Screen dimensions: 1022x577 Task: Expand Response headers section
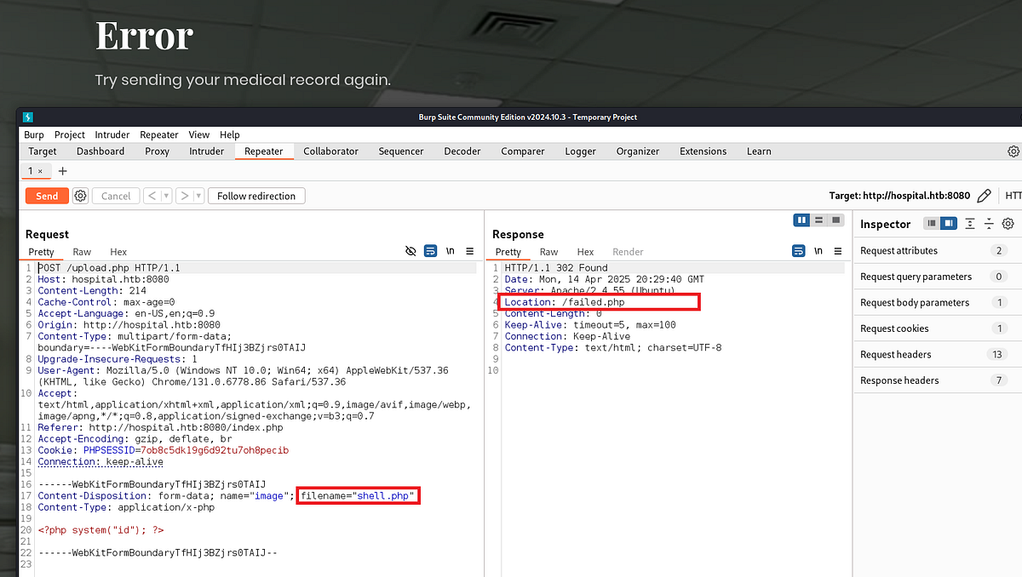click(937, 380)
